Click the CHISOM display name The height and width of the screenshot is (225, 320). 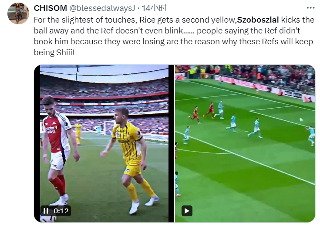click(50, 8)
